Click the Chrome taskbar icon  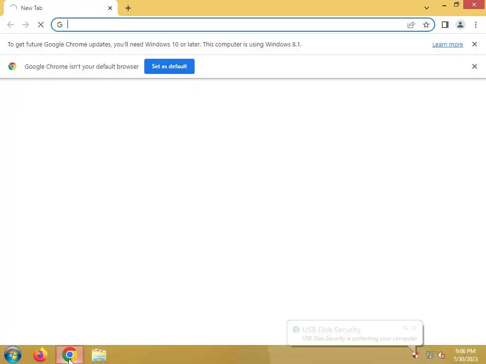tap(70, 355)
